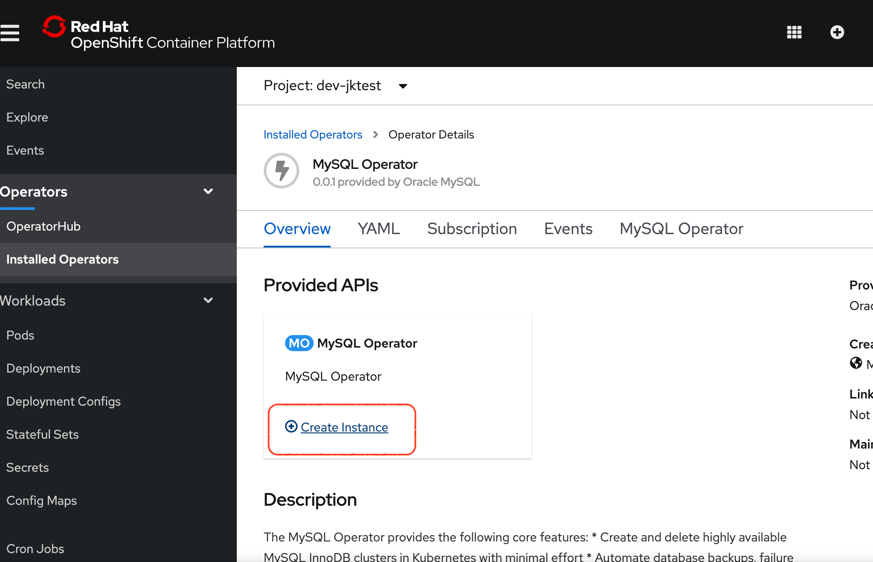Viewport: 873px width, 562px height.
Task: Open the application launcher grid icon
Action: [x=794, y=32]
